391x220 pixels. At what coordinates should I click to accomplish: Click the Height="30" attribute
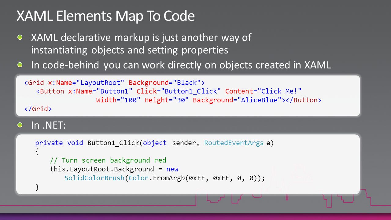[167, 100]
